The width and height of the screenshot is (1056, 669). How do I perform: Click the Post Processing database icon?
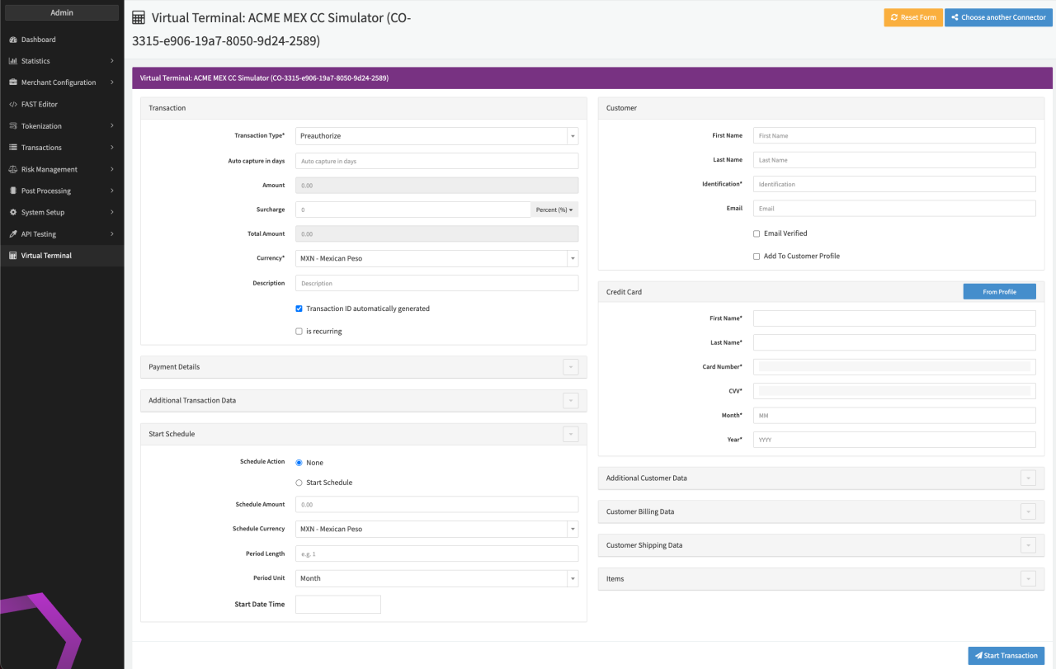point(13,191)
